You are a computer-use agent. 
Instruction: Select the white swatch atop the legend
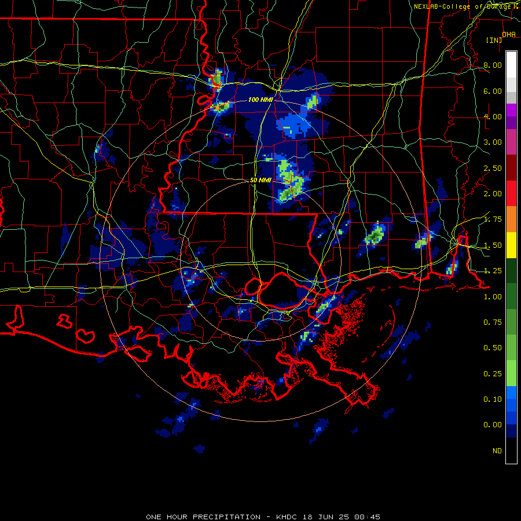pos(511,65)
